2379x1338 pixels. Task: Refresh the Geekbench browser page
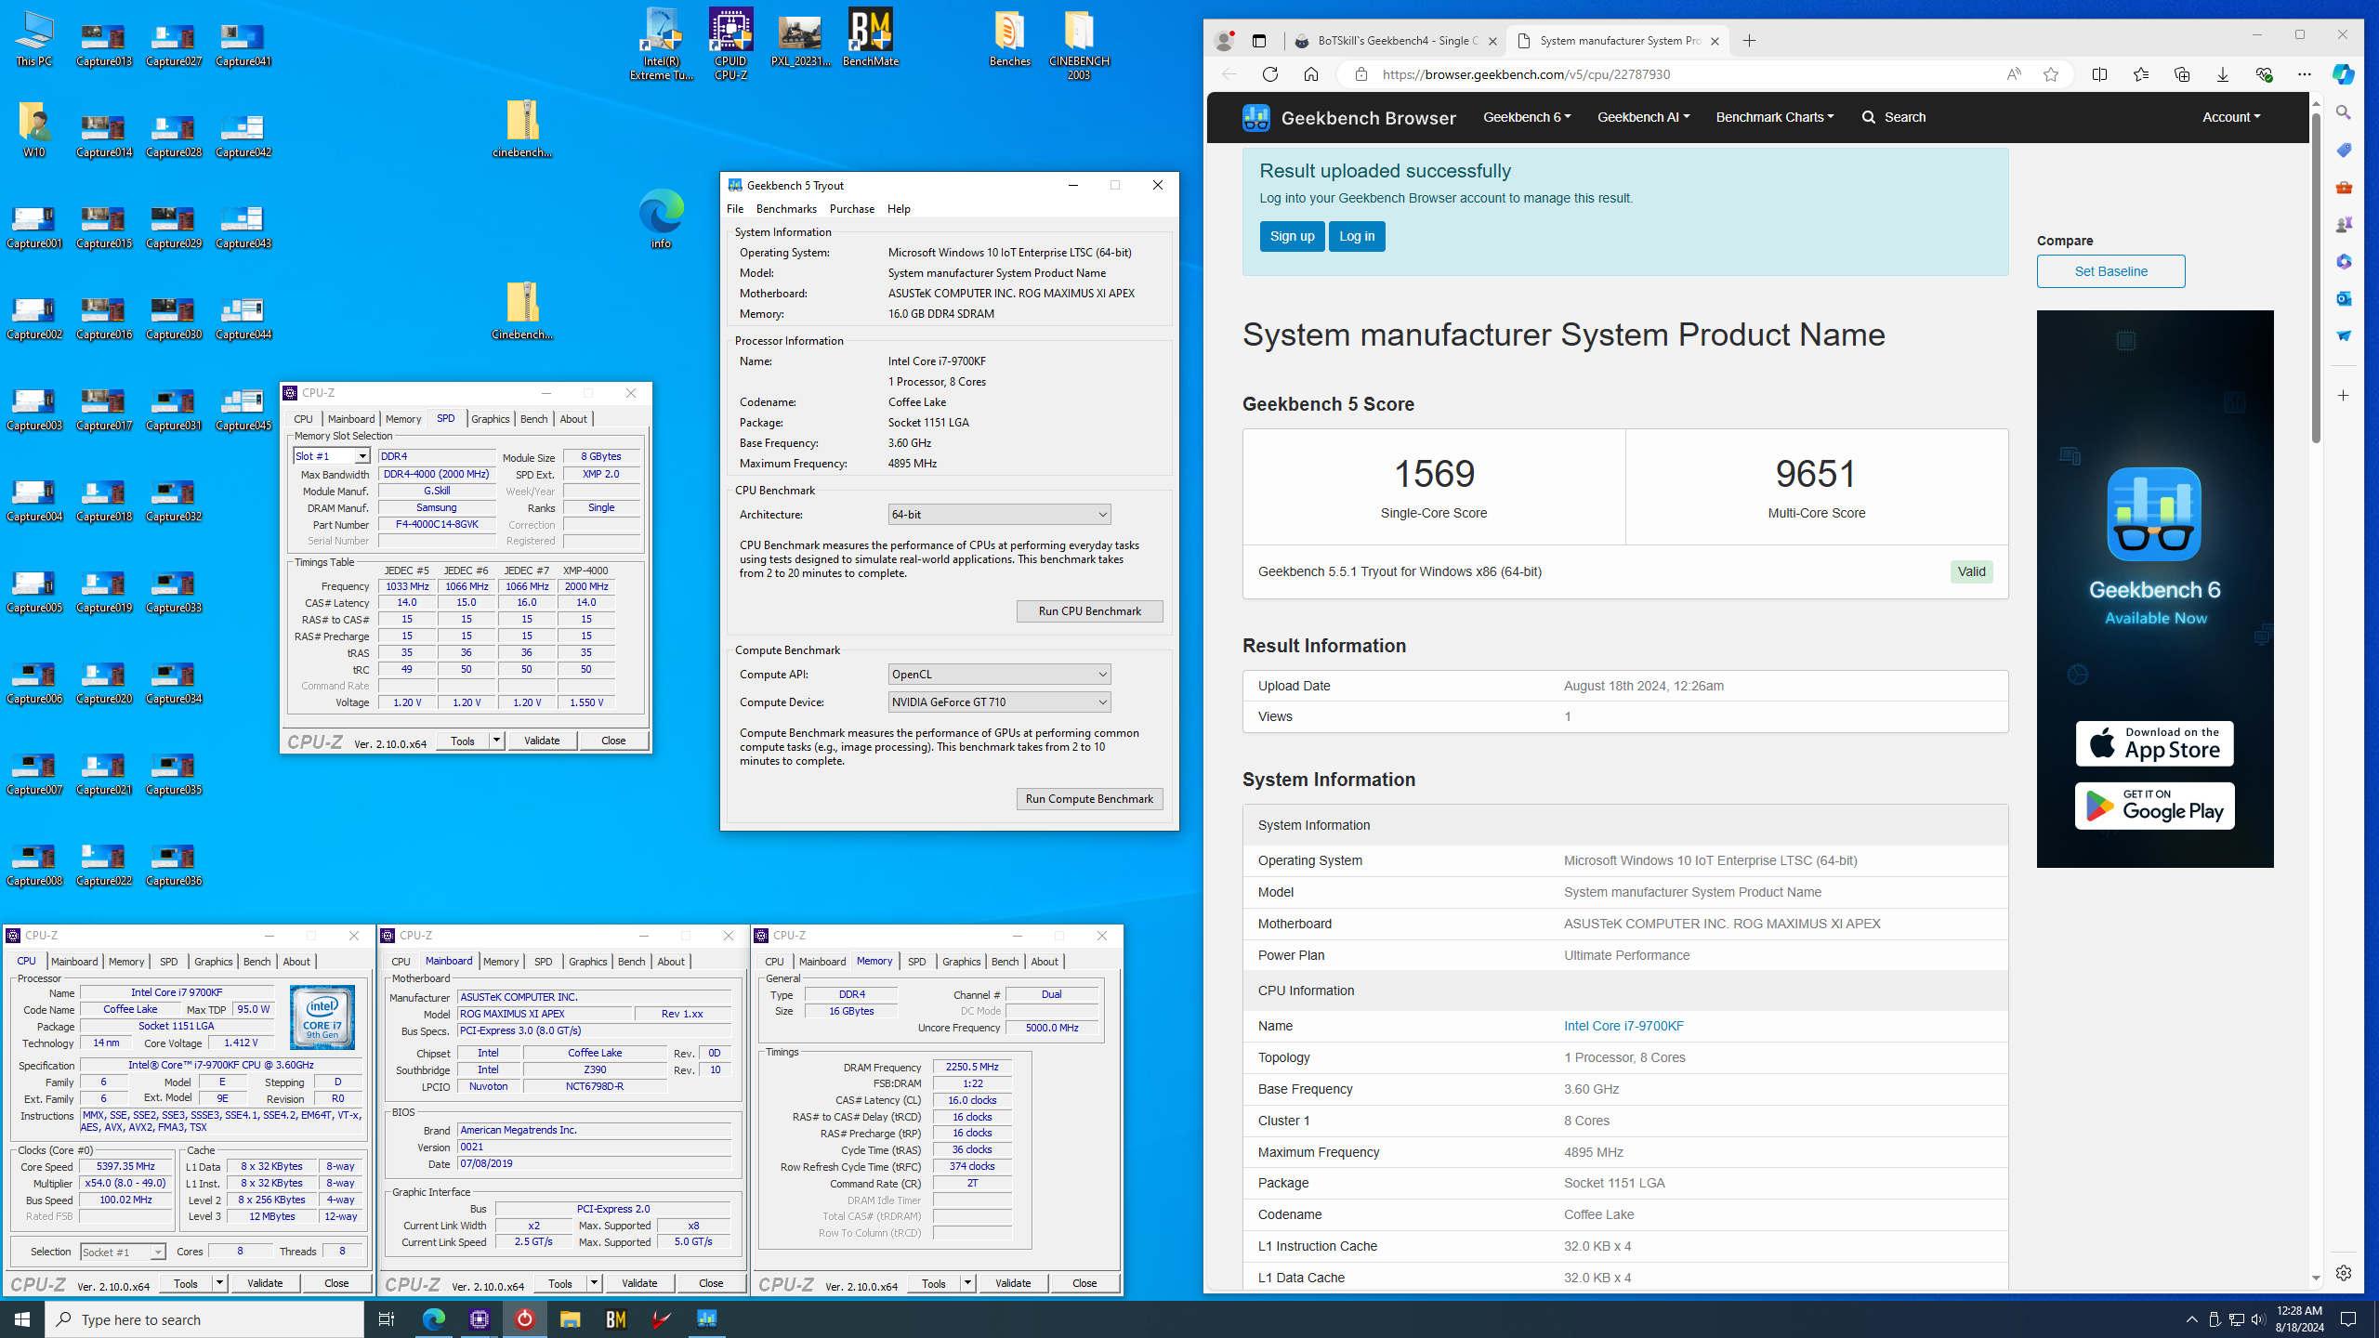point(1269,74)
